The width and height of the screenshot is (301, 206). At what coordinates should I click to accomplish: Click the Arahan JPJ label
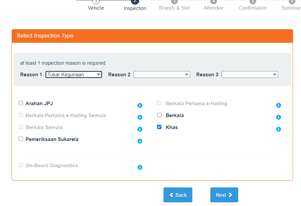tap(39, 103)
